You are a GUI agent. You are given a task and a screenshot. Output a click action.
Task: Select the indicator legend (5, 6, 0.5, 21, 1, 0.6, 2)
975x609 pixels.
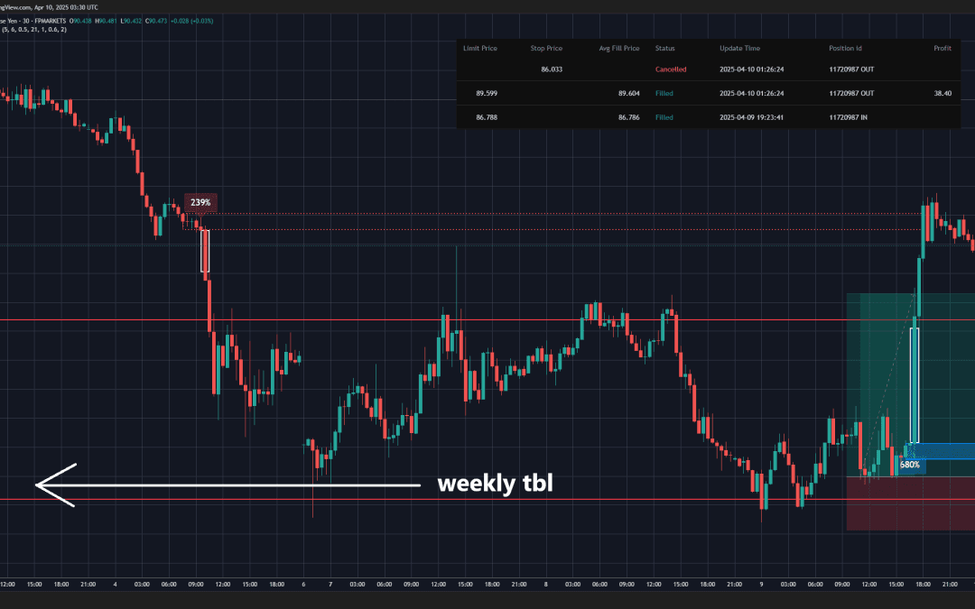pyautogui.click(x=36, y=29)
